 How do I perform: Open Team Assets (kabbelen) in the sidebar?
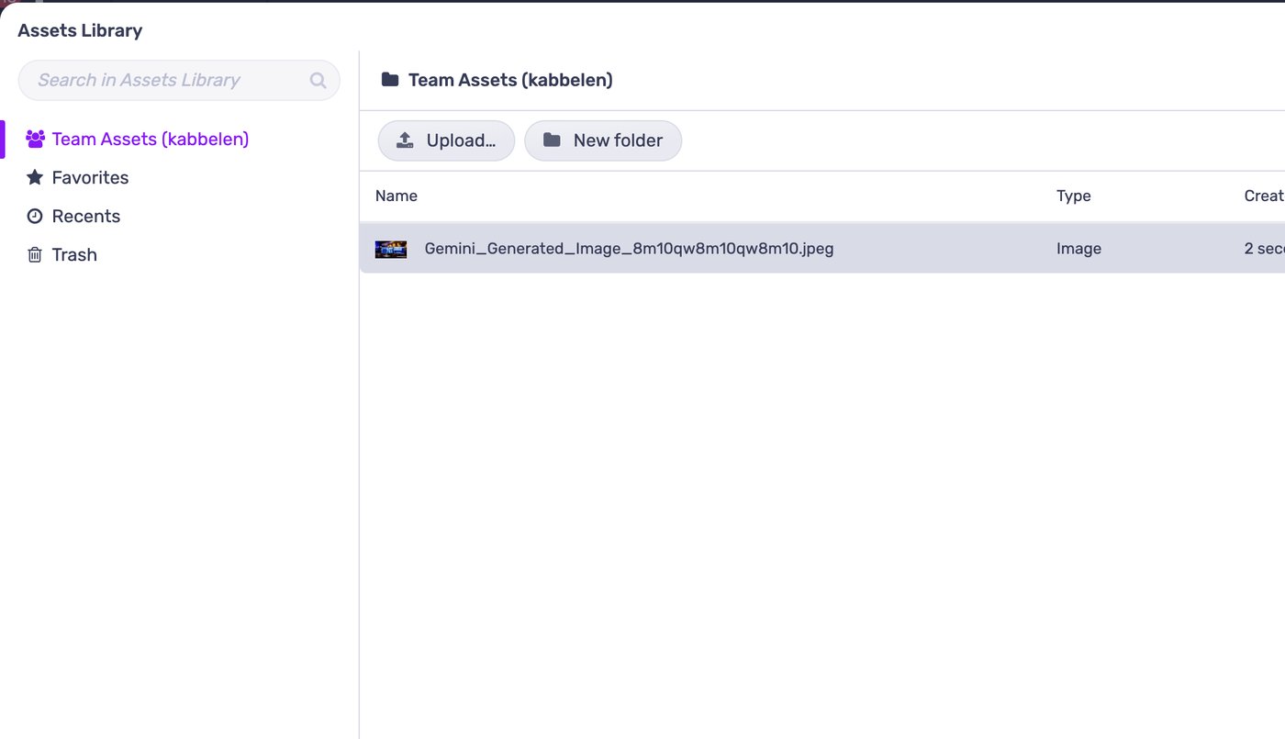click(x=151, y=140)
